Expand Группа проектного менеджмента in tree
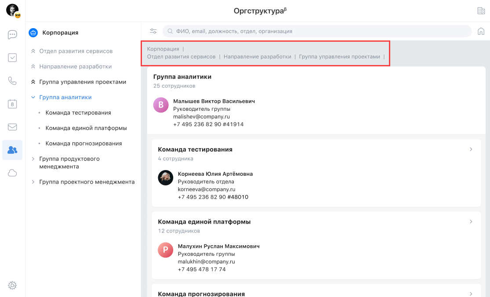Screen dimensions: 490x297 pyautogui.click(x=33, y=182)
